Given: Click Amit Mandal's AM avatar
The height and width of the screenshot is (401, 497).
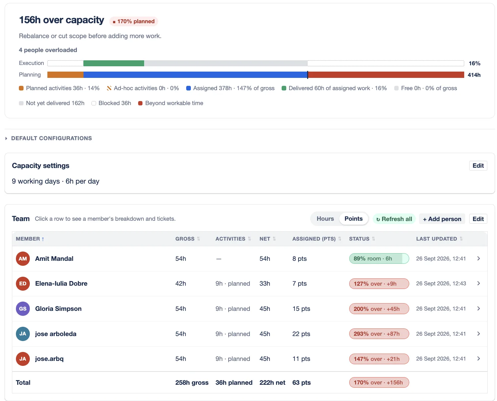Looking at the screenshot, I should 23,258.
